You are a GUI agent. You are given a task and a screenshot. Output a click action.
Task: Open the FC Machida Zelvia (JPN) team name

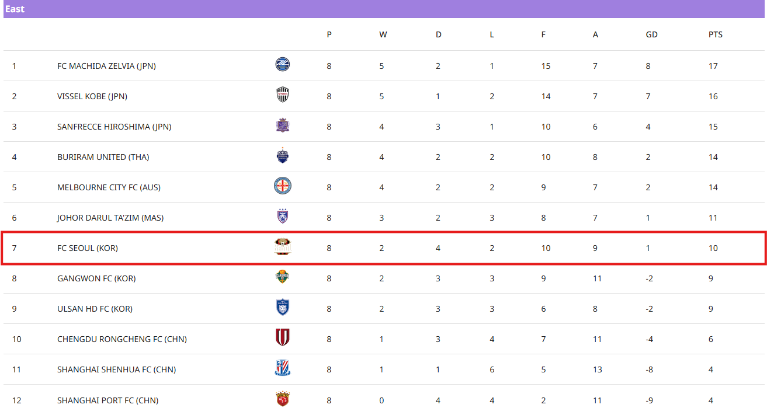pos(106,66)
